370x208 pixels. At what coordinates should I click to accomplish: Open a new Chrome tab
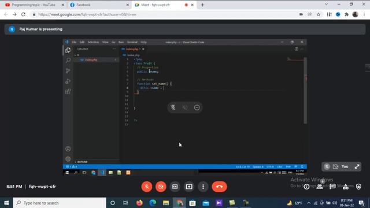[202, 5]
